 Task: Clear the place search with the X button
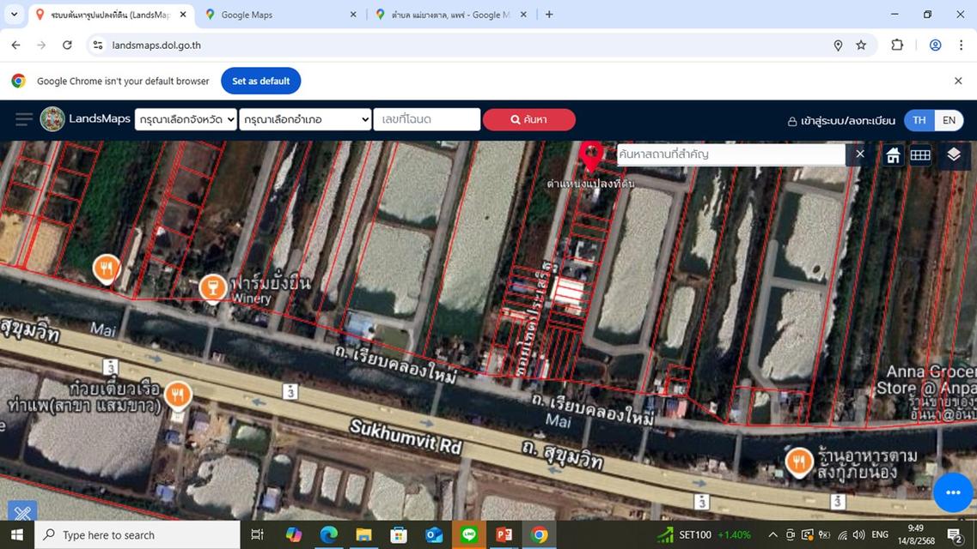click(858, 154)
